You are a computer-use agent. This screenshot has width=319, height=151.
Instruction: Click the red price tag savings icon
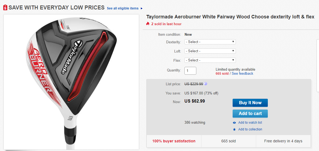pos(5,8)
